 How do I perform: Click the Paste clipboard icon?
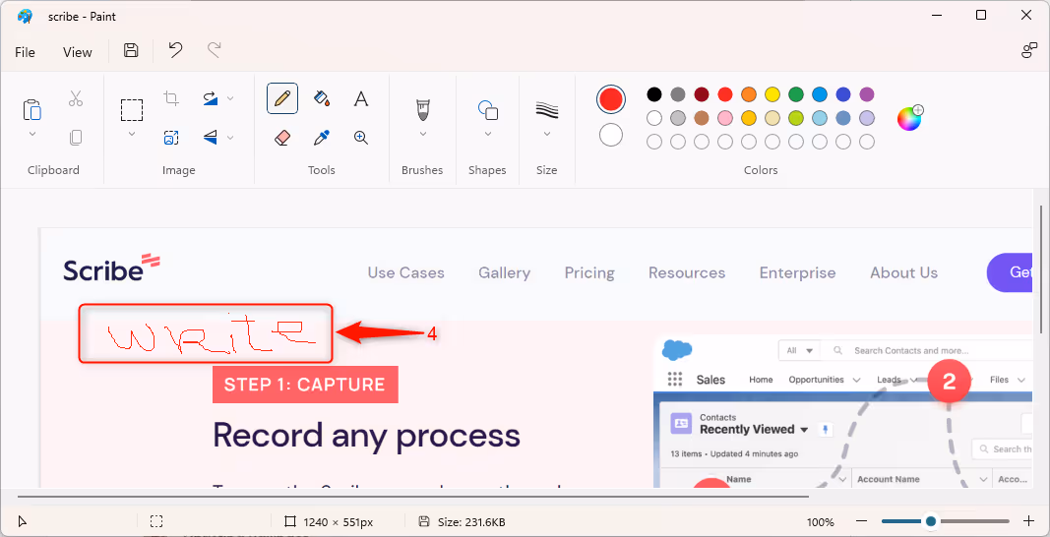tap(32, 108)
